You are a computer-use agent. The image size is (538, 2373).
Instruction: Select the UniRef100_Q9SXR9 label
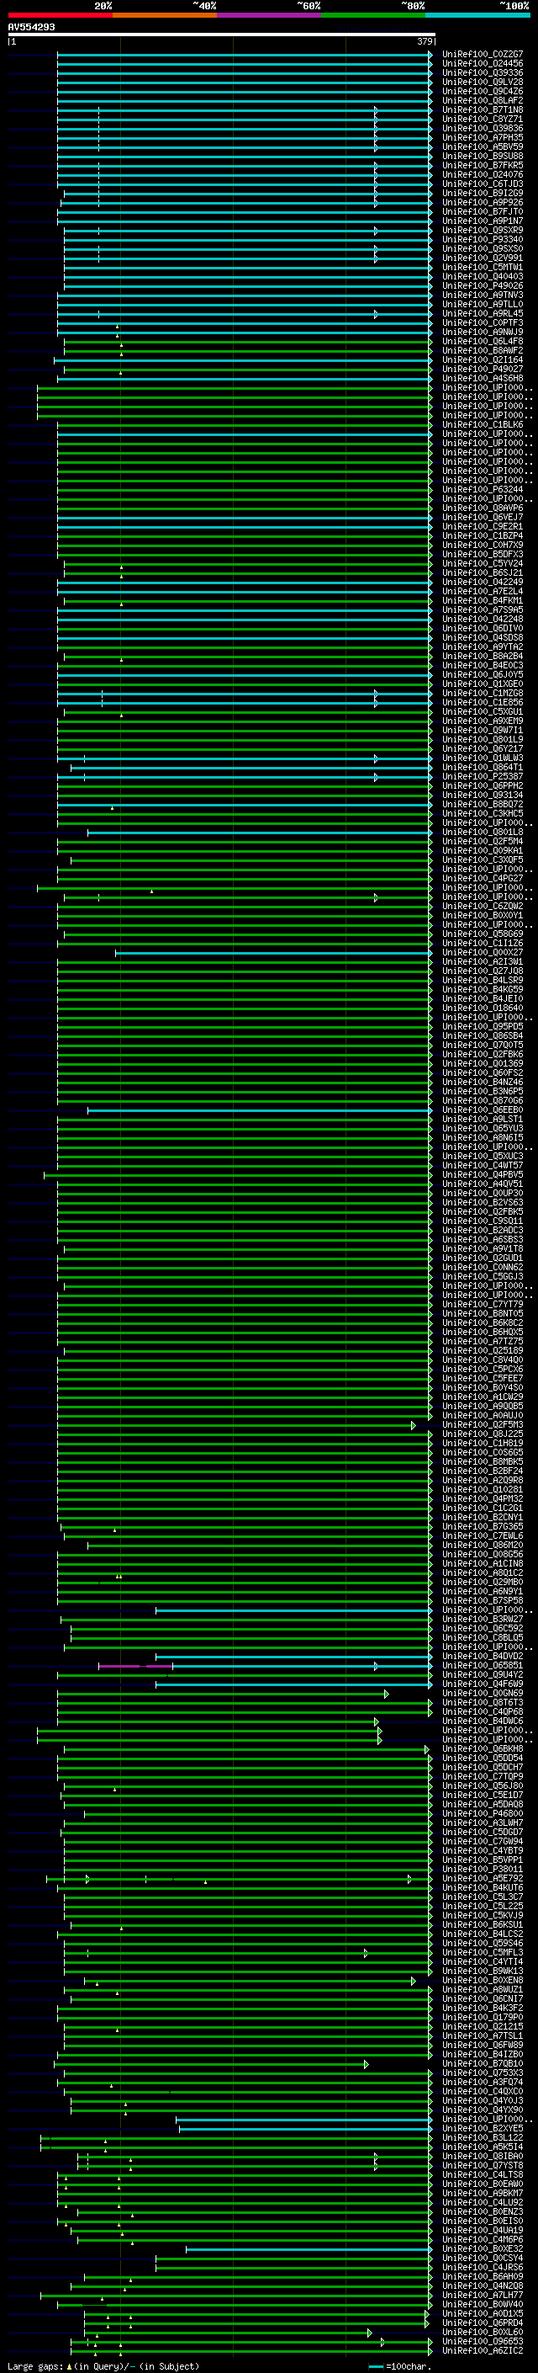point(483,231)
